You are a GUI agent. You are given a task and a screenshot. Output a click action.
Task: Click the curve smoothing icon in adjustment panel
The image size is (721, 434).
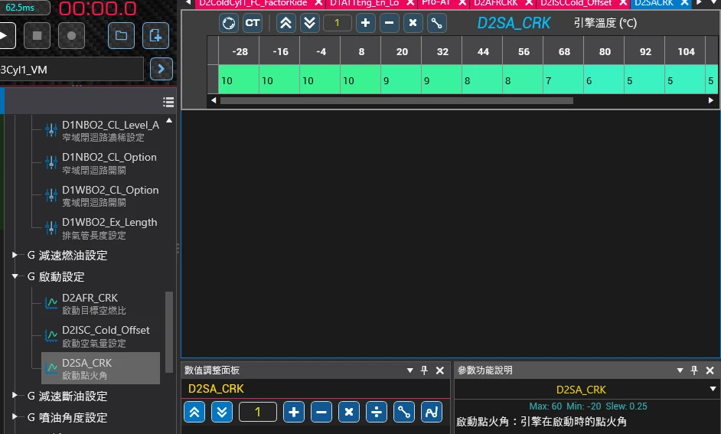(432, 412)
